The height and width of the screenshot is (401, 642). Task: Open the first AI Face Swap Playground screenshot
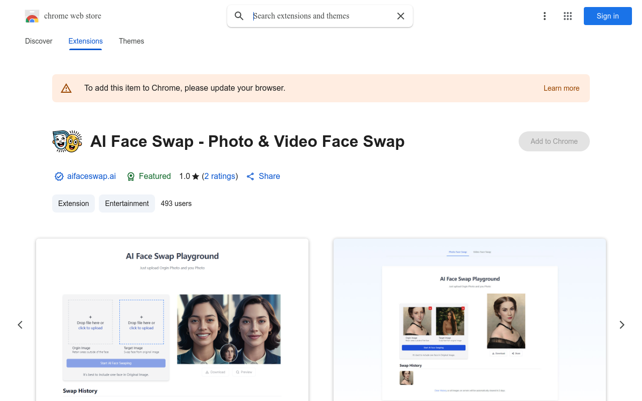(172, 320)
